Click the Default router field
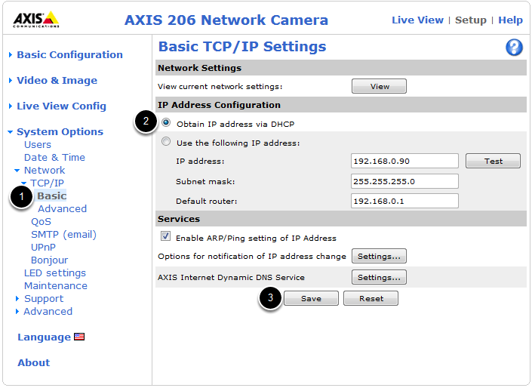This screenshot has width=532, height=388. [x=404, y=201]
